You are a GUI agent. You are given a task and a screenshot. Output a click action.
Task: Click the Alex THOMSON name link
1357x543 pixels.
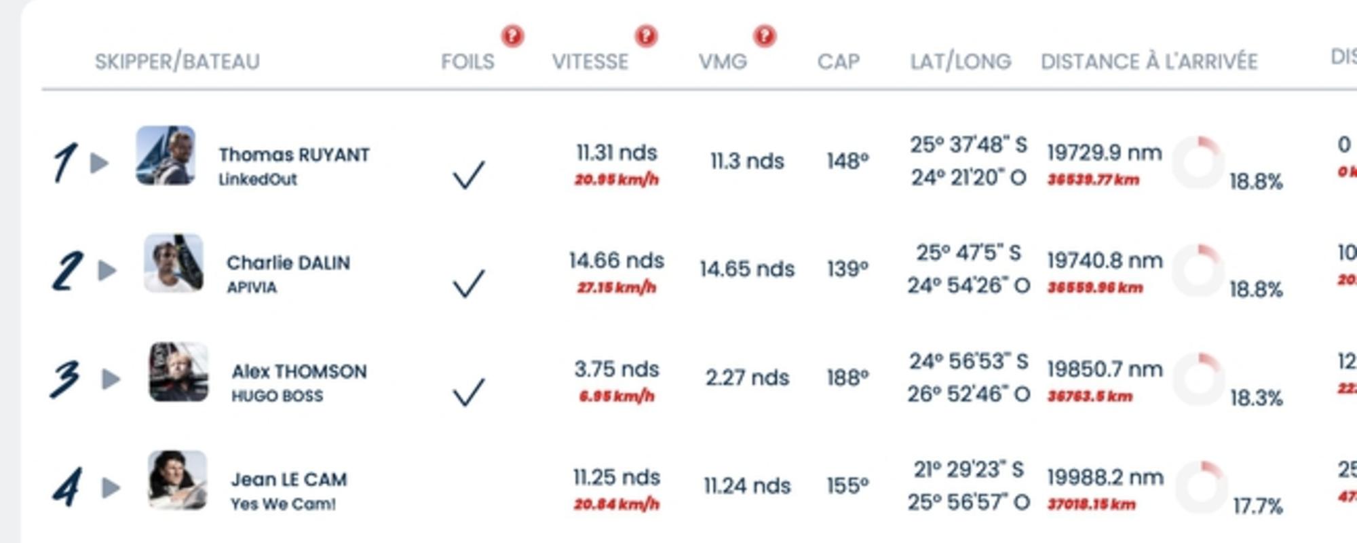(299, 371)
